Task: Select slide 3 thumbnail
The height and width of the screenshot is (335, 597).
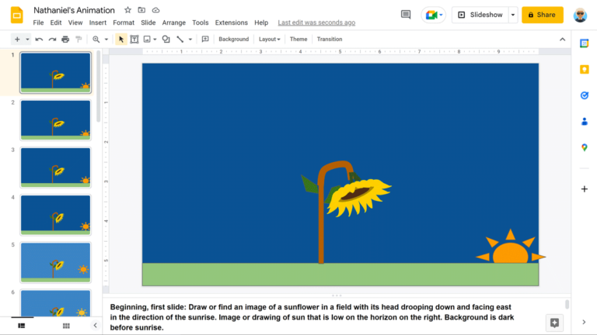Action: click(55, 167)
